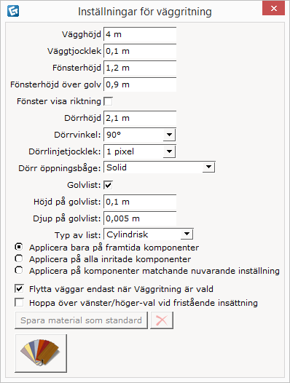The height and width of the screenshot is (383, 290).
Task: Open the material palette swatch button
Action: click(41, 353)
